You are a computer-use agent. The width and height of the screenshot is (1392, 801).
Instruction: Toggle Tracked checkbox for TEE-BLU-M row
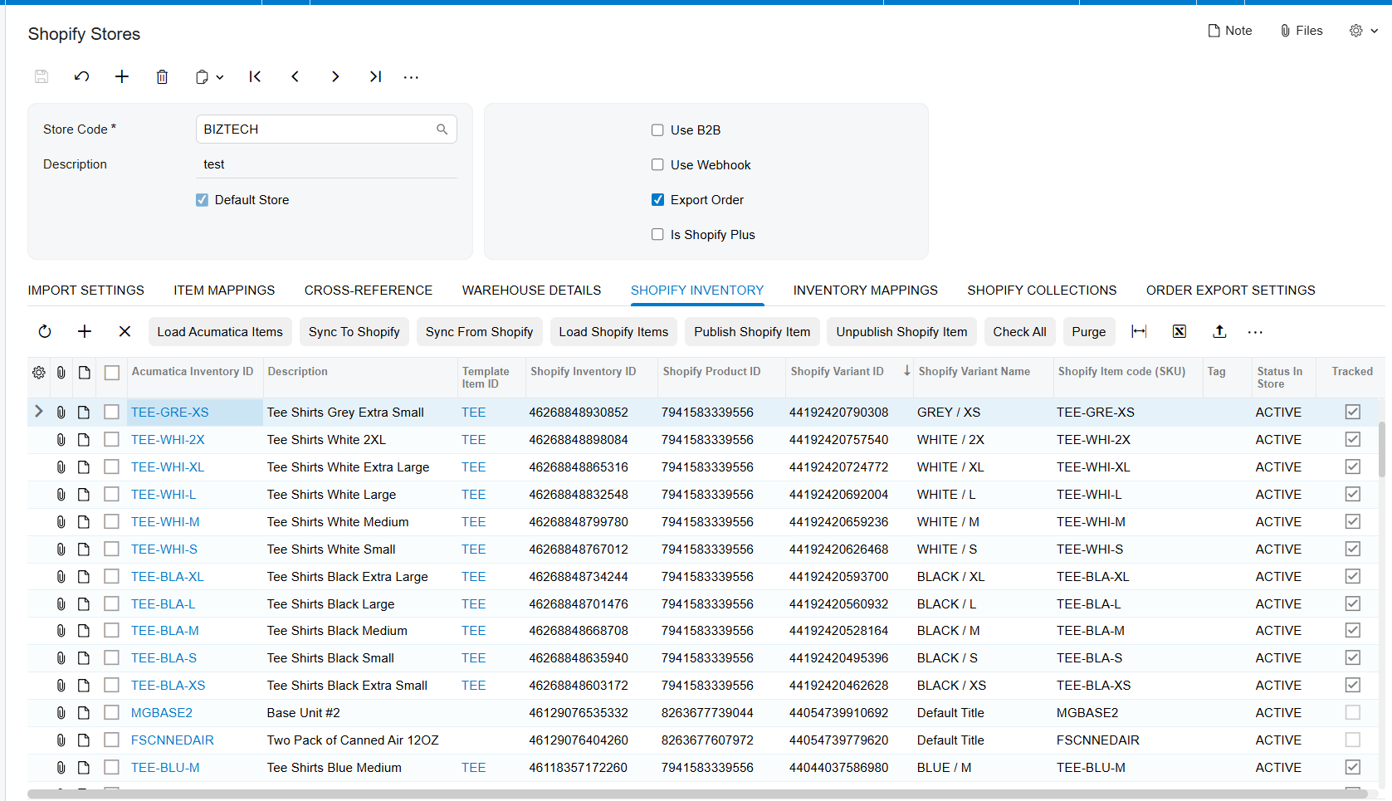click(1353, 767)
